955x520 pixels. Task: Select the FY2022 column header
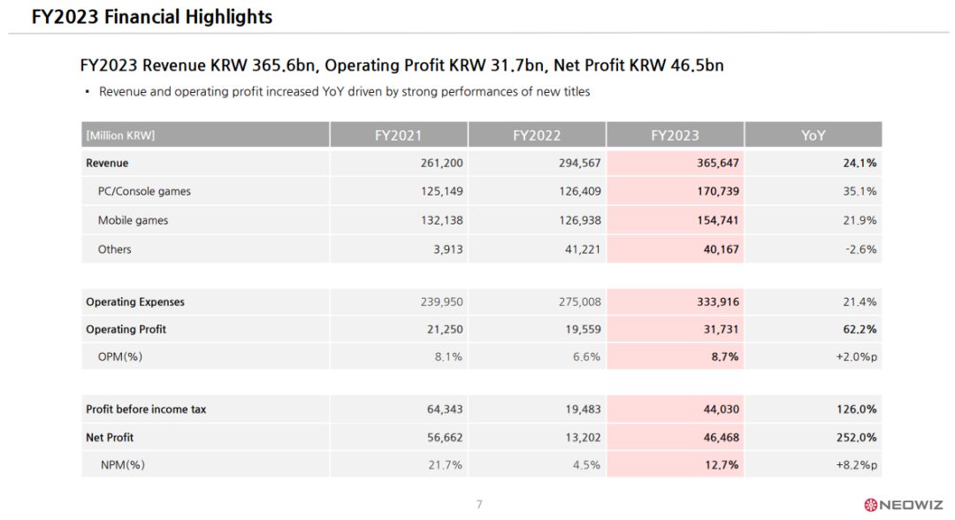click(x=537, y=135)
